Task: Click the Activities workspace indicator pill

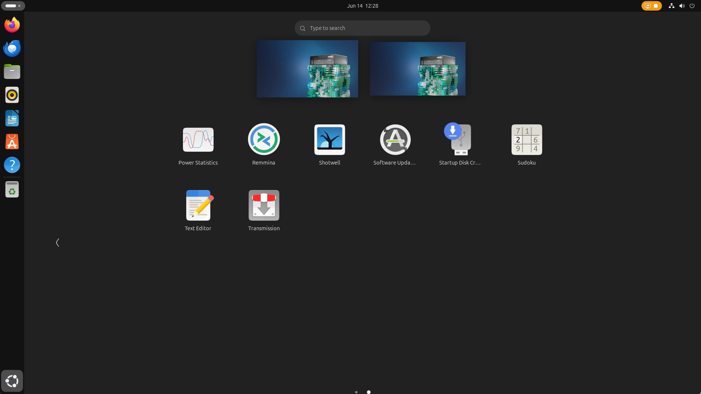Action: pos(13,6)
